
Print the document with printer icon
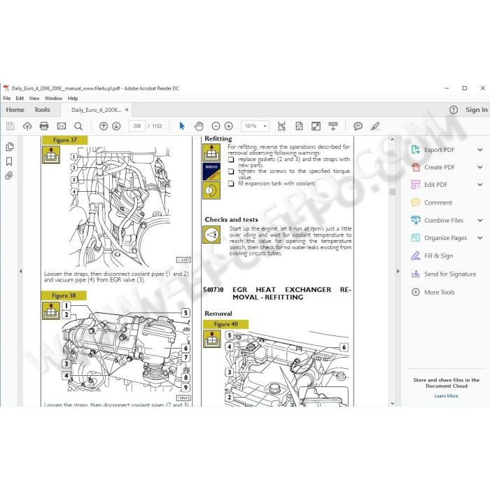44,126
